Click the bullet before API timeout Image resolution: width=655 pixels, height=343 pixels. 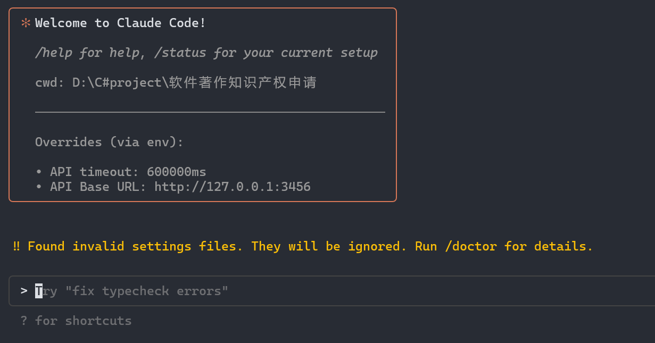point(39,172)
